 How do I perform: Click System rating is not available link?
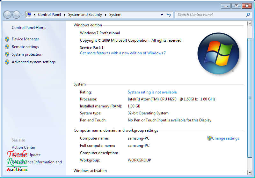coord(152,92)
